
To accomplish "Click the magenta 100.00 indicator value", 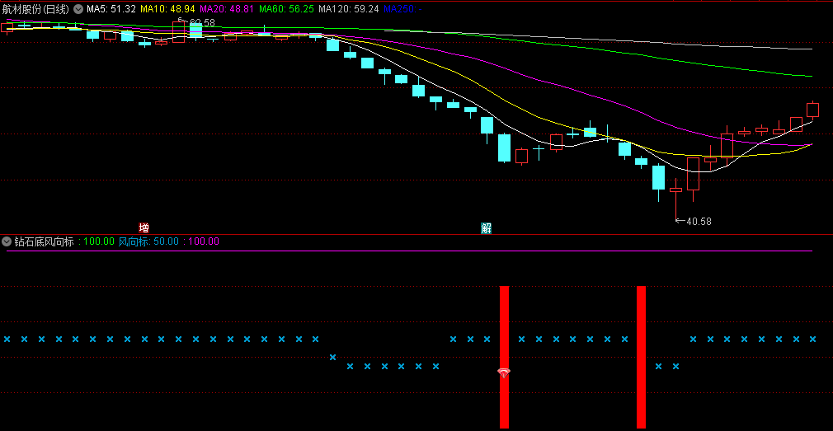I will click(x=200, y=241).
